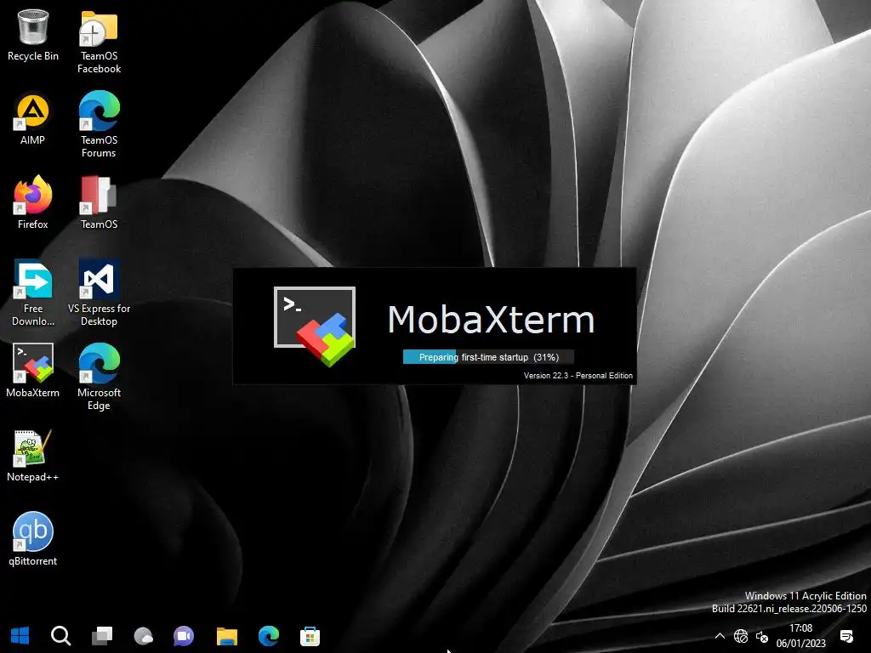
Task: Open the Windows Start menu
Action: tap(20, 636)
